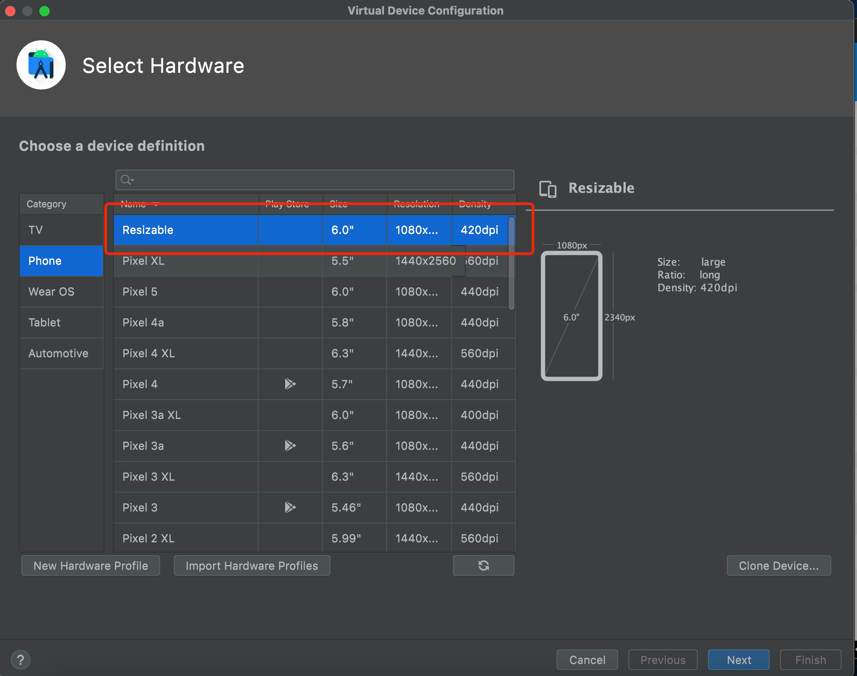Image resolution: width=857 pixels, height=676 pixels.
Task: Select the Pixel 5 device row
Action: pyautogui.click(x=314, y=292)
